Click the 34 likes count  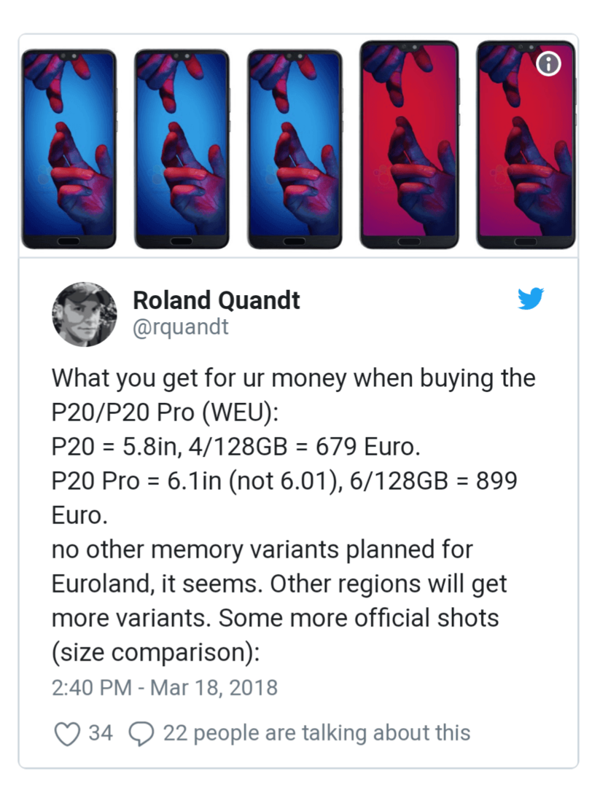point(101,733)
